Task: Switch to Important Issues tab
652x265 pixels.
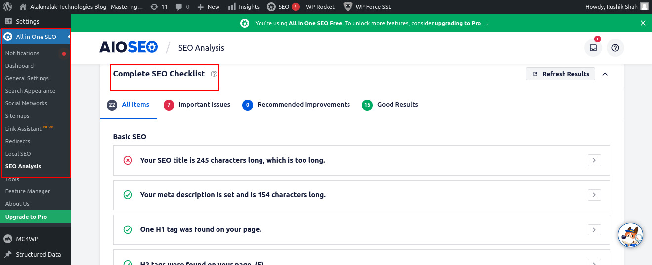Action: tap(197, 105)
